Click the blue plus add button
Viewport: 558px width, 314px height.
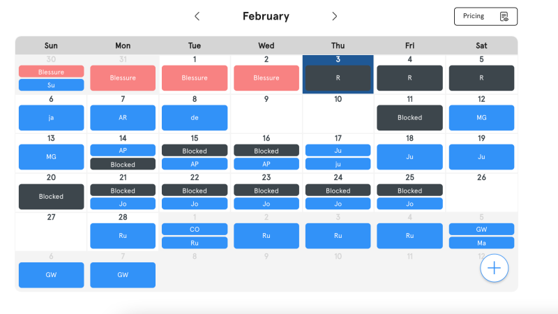tap(494, 269)
